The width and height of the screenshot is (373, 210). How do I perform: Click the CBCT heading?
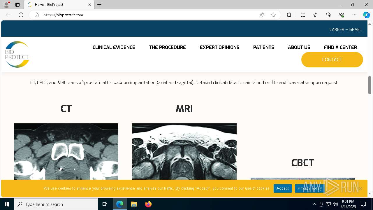point(303,163)
